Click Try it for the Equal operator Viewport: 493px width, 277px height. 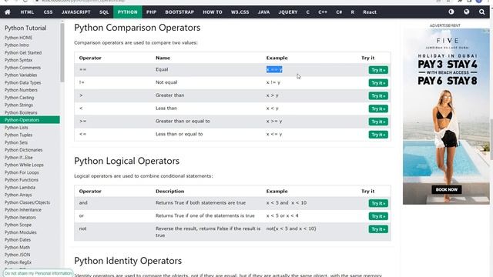(x=378, y=70)
